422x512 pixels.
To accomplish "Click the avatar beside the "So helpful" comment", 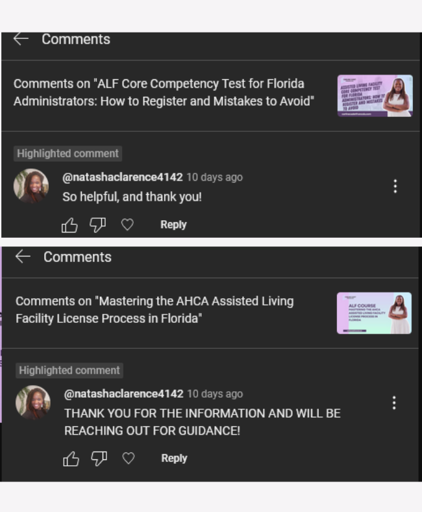I will coord(31,186).
